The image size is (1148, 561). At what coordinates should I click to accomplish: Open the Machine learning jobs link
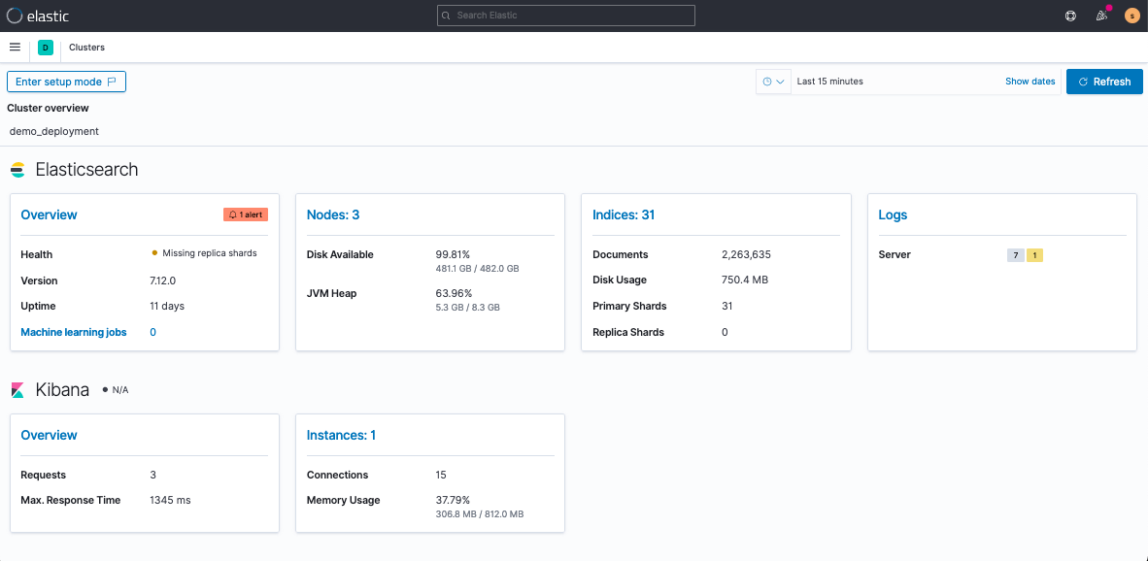pos(73,332)
